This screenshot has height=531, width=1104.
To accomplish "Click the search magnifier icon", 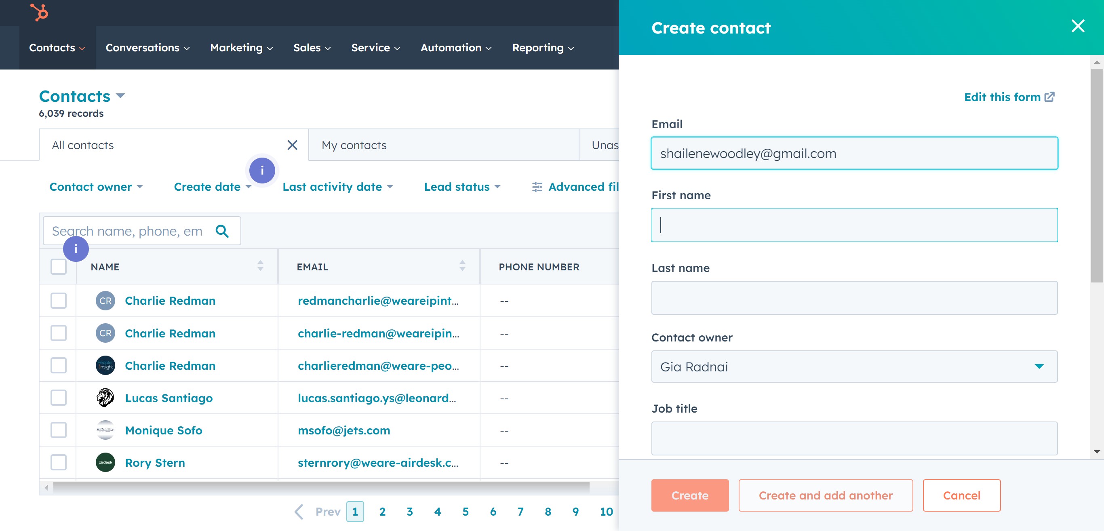I will tap(222, 231).
